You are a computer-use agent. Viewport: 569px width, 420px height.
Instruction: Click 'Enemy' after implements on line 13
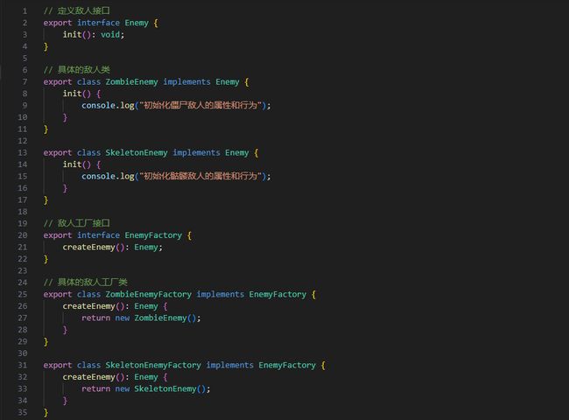coord(237,153)
